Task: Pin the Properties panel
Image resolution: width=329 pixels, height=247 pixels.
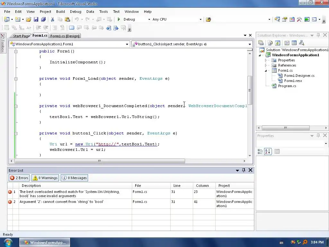Action: click(x=318, y=135)
